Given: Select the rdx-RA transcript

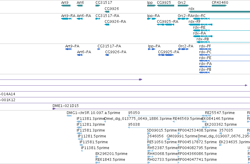Looking at the screenshot, I should pyautogui.click(x=203, y=36).
